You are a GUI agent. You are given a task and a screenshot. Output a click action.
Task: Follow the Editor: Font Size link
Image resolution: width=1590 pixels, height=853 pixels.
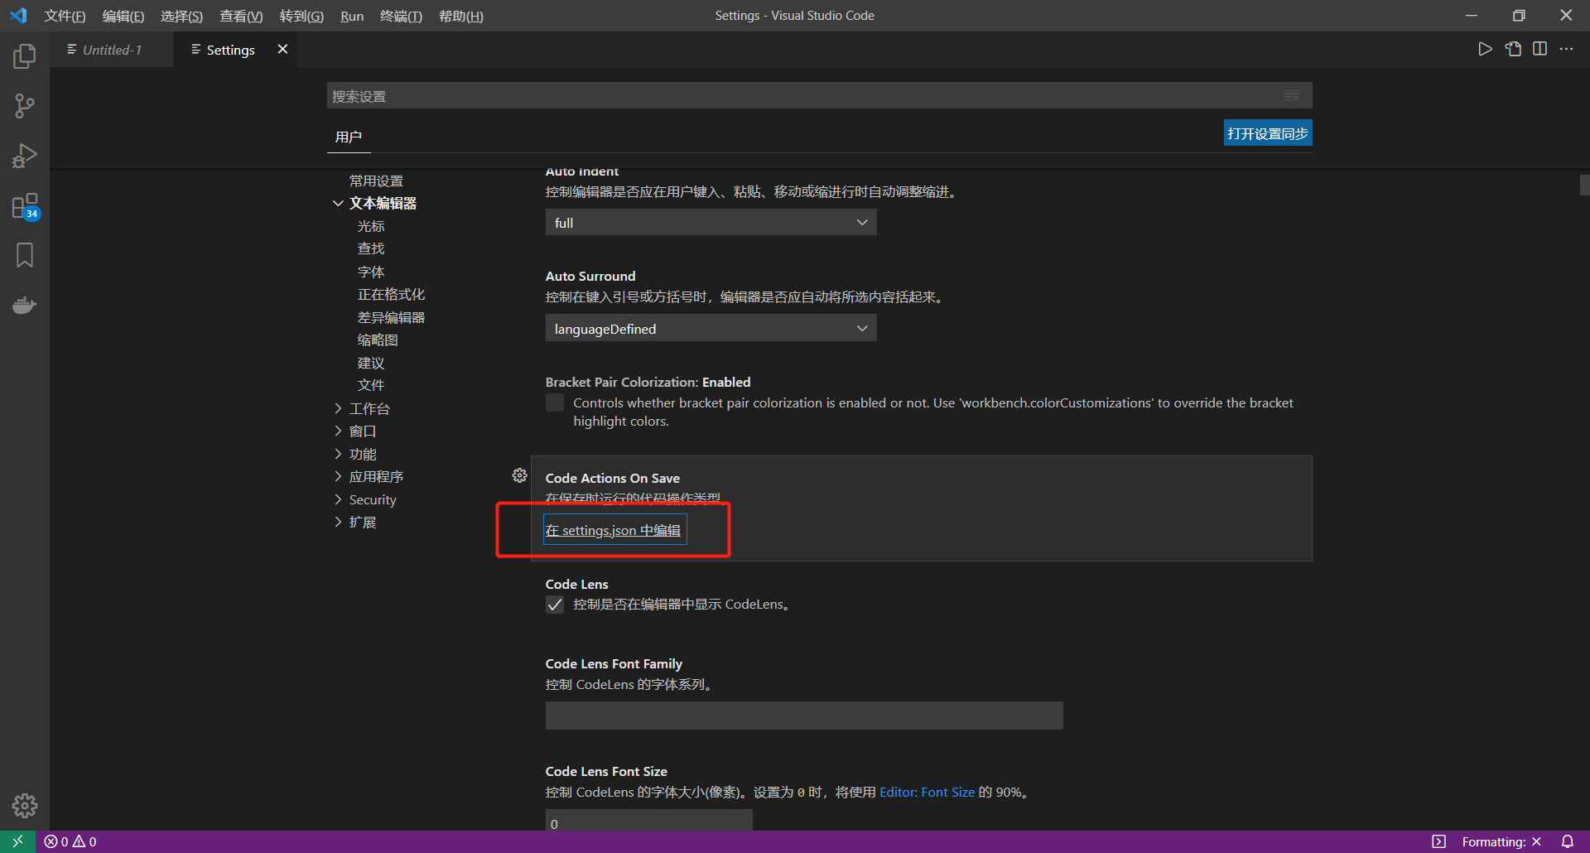927,792
